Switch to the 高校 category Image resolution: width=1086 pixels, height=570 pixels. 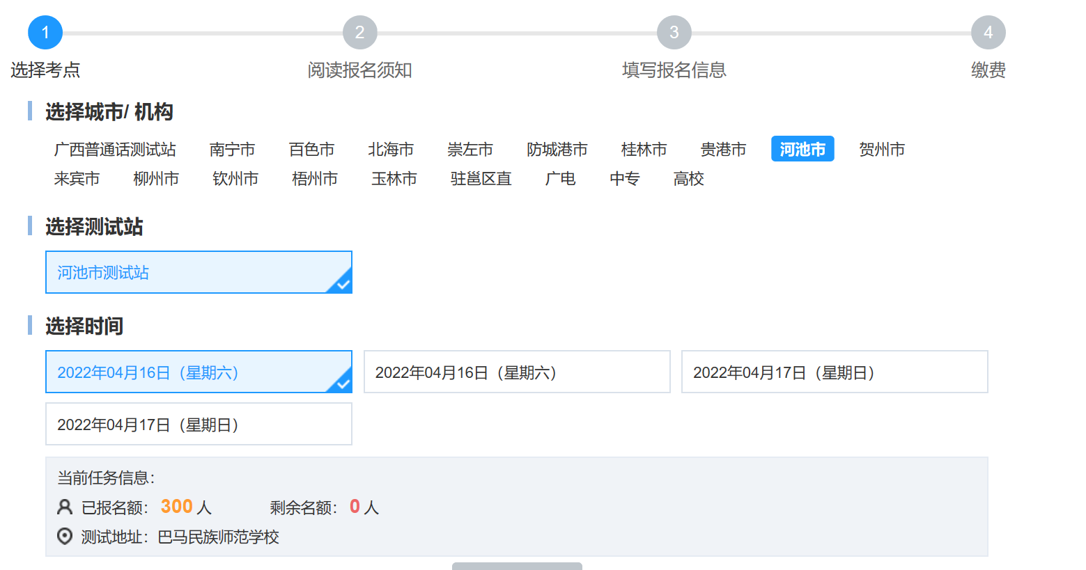pyautogui.click(x=688, y=179)
